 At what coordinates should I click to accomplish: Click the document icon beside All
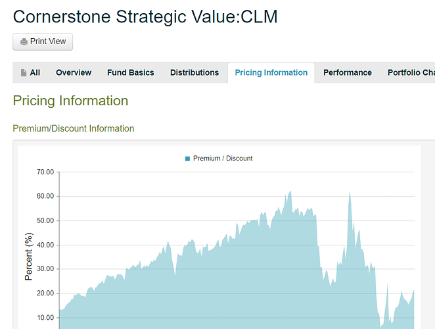coord(24,72)
